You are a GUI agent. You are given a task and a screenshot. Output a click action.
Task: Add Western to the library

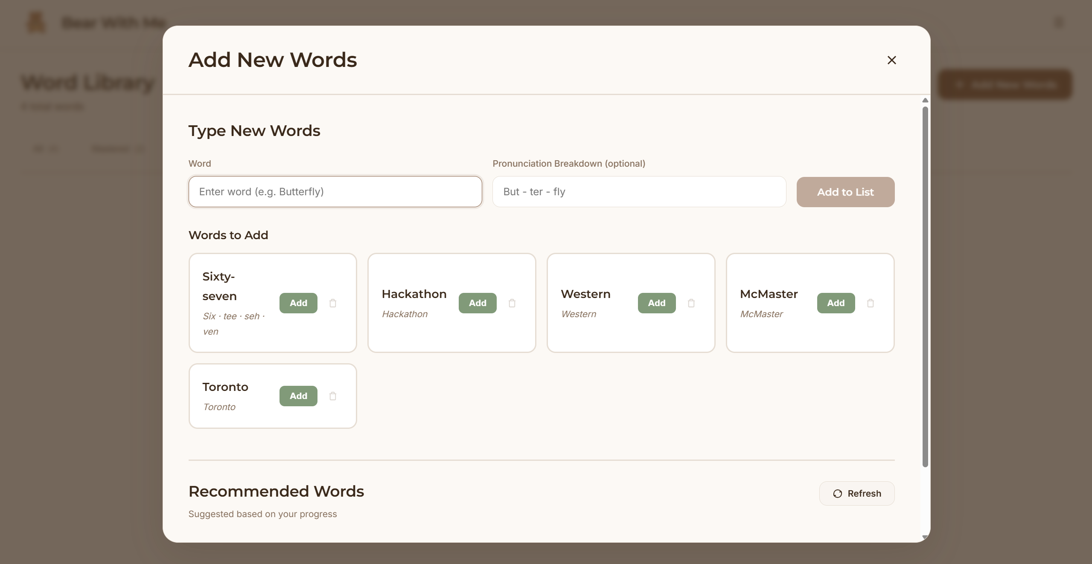coord(656,303)
